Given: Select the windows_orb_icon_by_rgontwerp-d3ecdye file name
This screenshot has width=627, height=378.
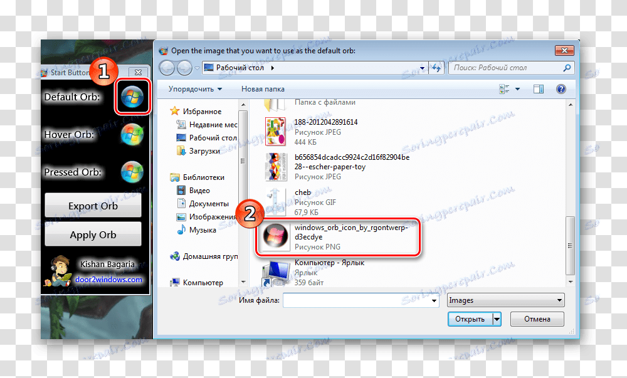Looking at the screenshot, I should click(351, 232).
